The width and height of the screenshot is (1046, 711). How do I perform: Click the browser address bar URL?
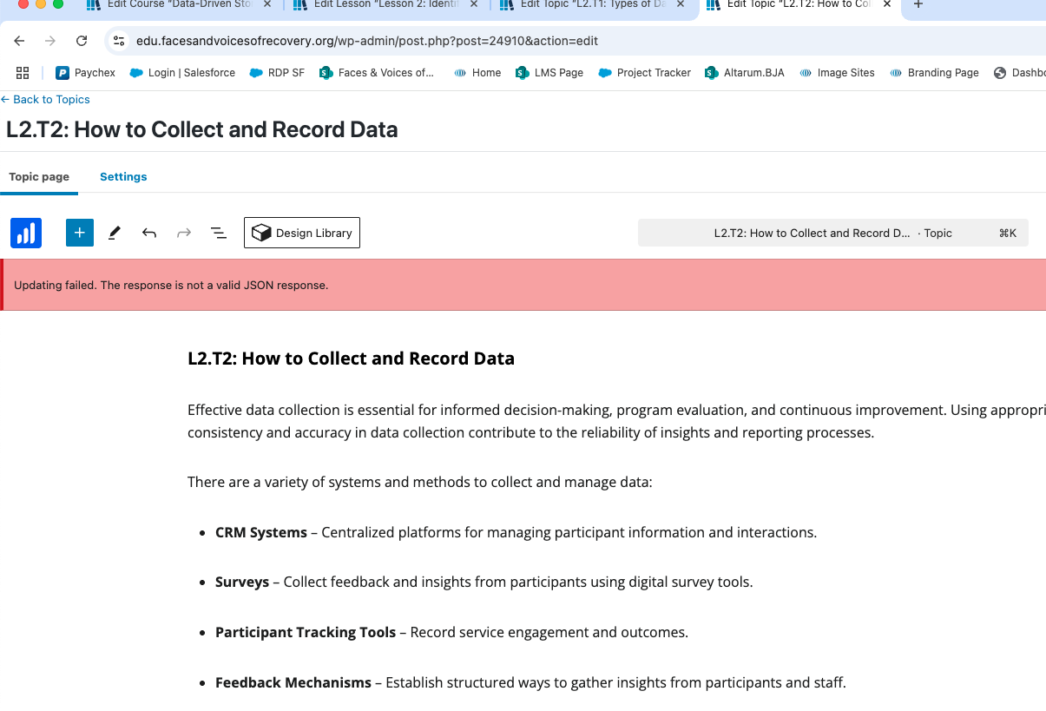(367, 41)
